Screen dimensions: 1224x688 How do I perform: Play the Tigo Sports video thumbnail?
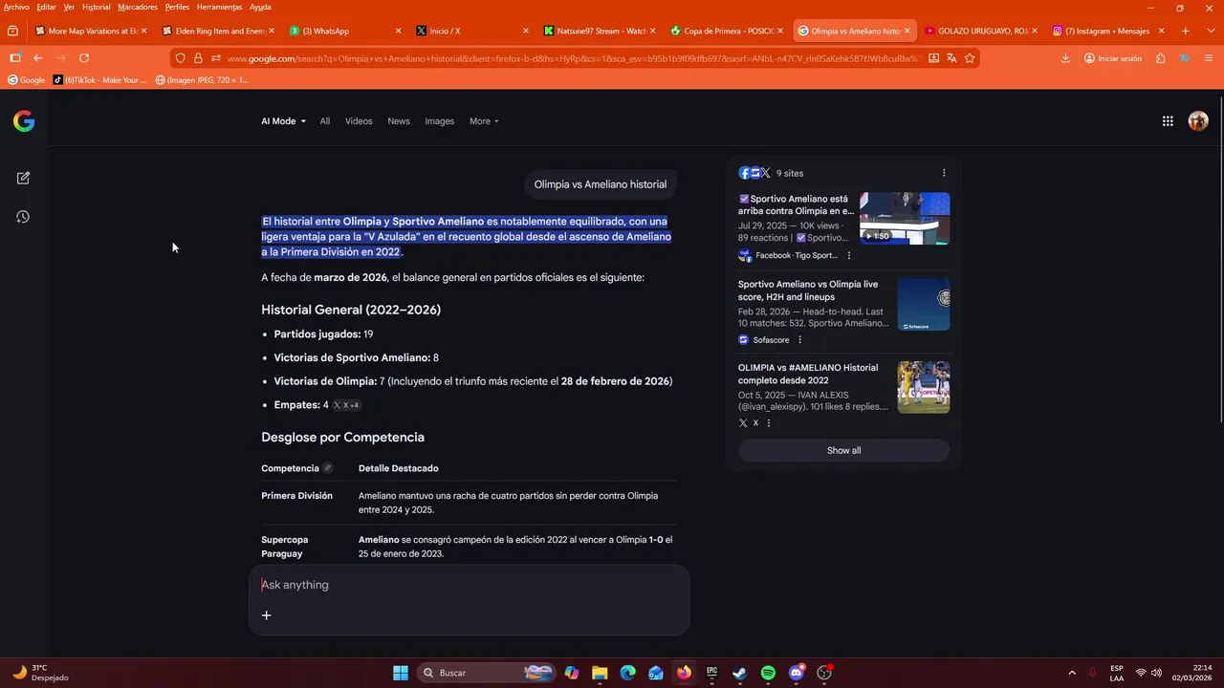pyautogui.click(x=905, y=218)
